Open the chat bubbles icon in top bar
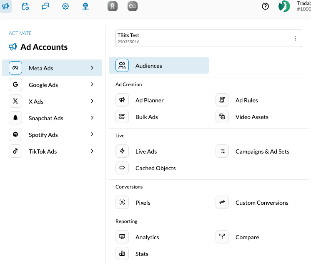 coord(45,6)
